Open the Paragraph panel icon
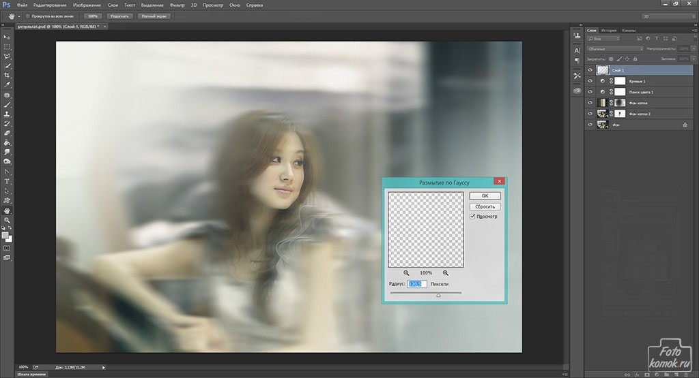The image size is (699, 378). pyautogui.click(x=577, y=60)
